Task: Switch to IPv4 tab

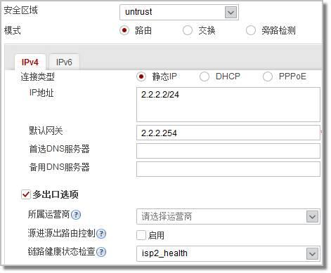Action: point(30,62)
